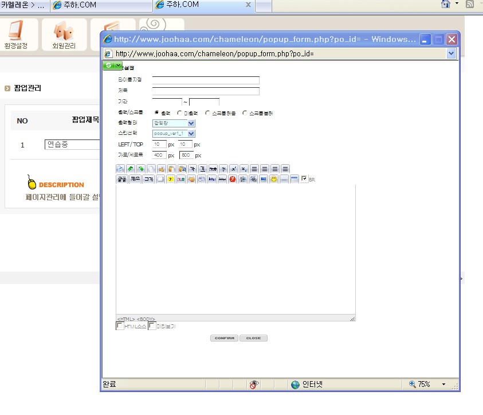Open a new blank browser tab
This screenshot has height=415, width=483.
point(264,5)
